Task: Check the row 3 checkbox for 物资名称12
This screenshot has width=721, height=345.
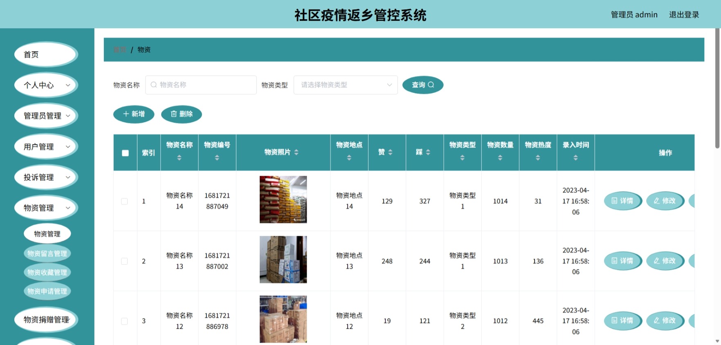Action: [124, 321]
